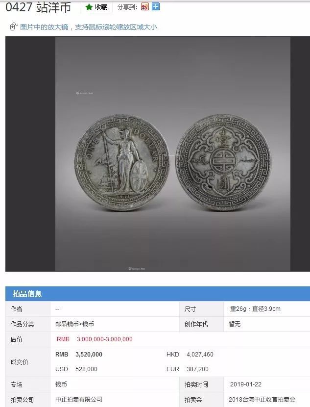Click the Britannia obverse coin image

[121, 162]
